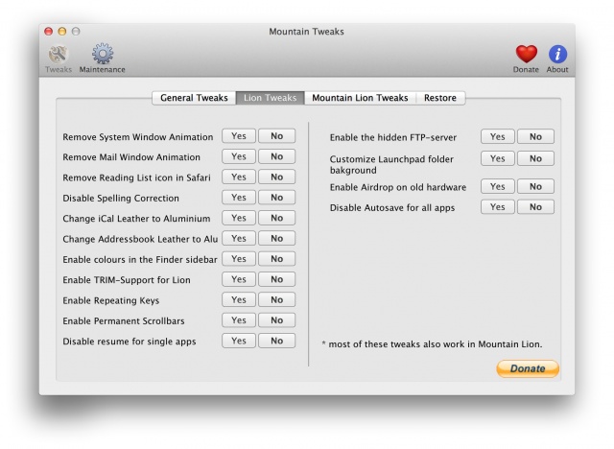Viewport: 614px width, 449px height.
Task: Choose No for Airdrop on old hardware
Action: pos(535,187)
